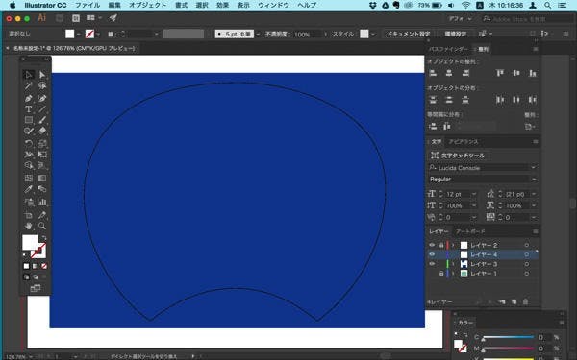Click ドキュメント設定 button

[x=408, y=34]
